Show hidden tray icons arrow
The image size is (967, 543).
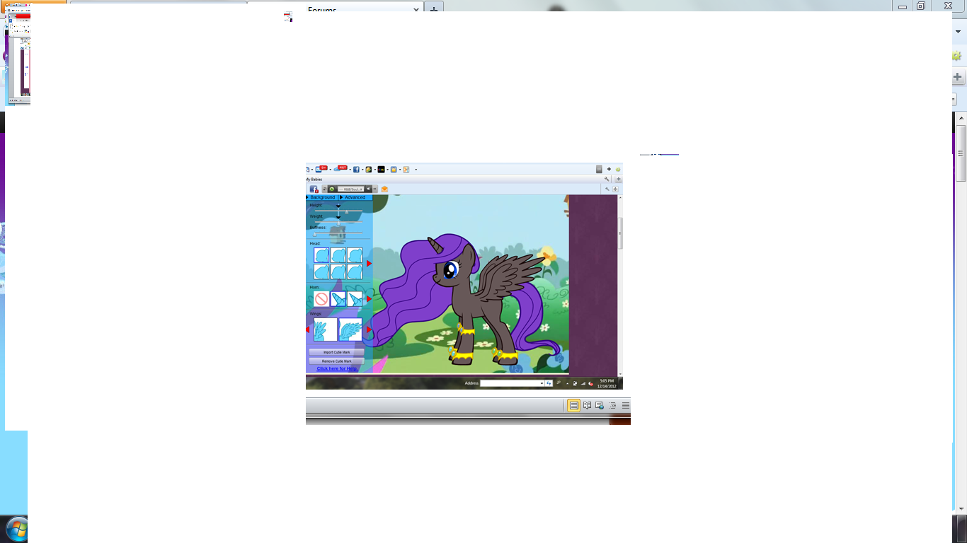click(568, 384)
